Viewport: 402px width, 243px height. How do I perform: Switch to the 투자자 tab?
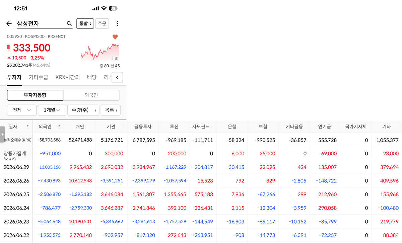click(14, 77)
